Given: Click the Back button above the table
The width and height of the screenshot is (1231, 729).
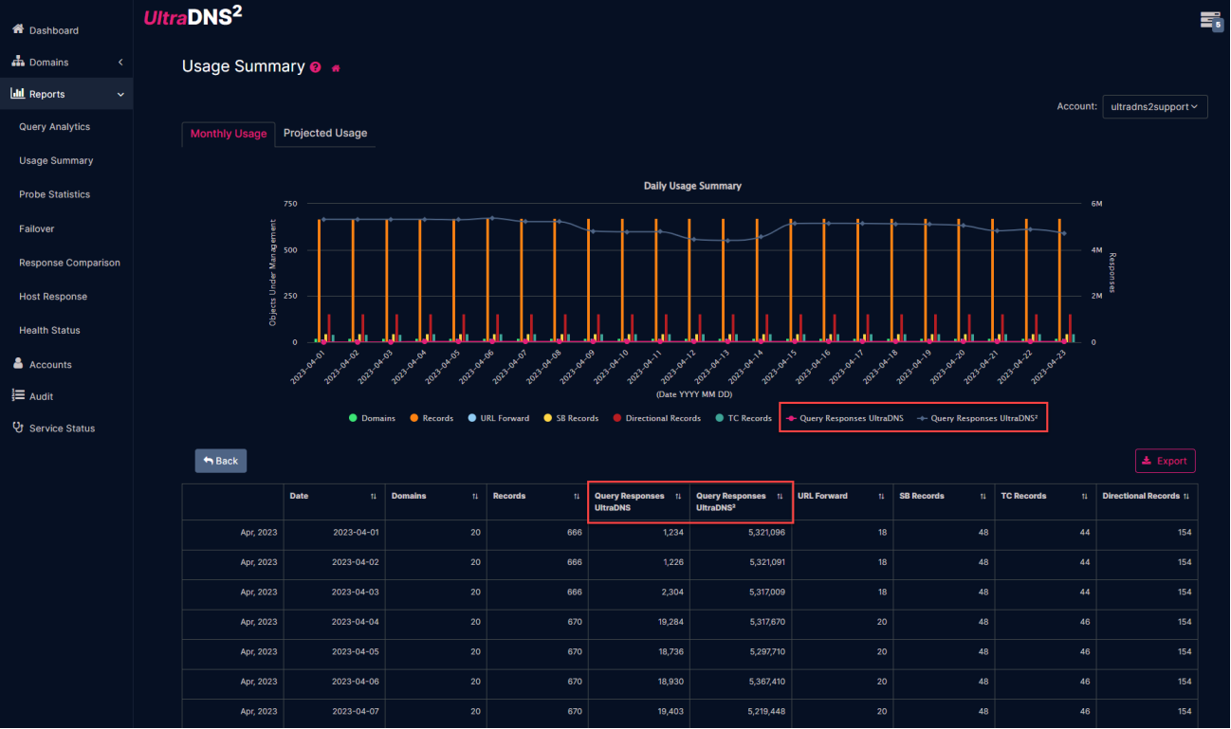Looking at the screenshot, I should (x=220, y=460).
